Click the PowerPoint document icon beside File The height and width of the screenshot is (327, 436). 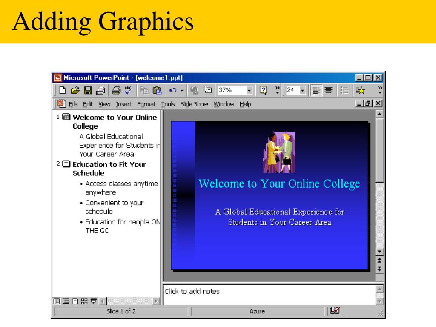61,104
